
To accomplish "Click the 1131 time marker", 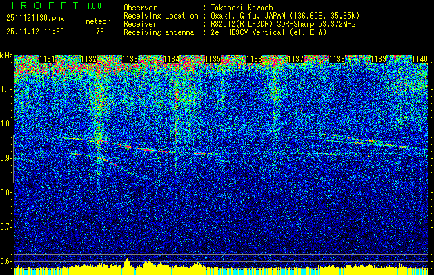I will (x=47, y=59).
